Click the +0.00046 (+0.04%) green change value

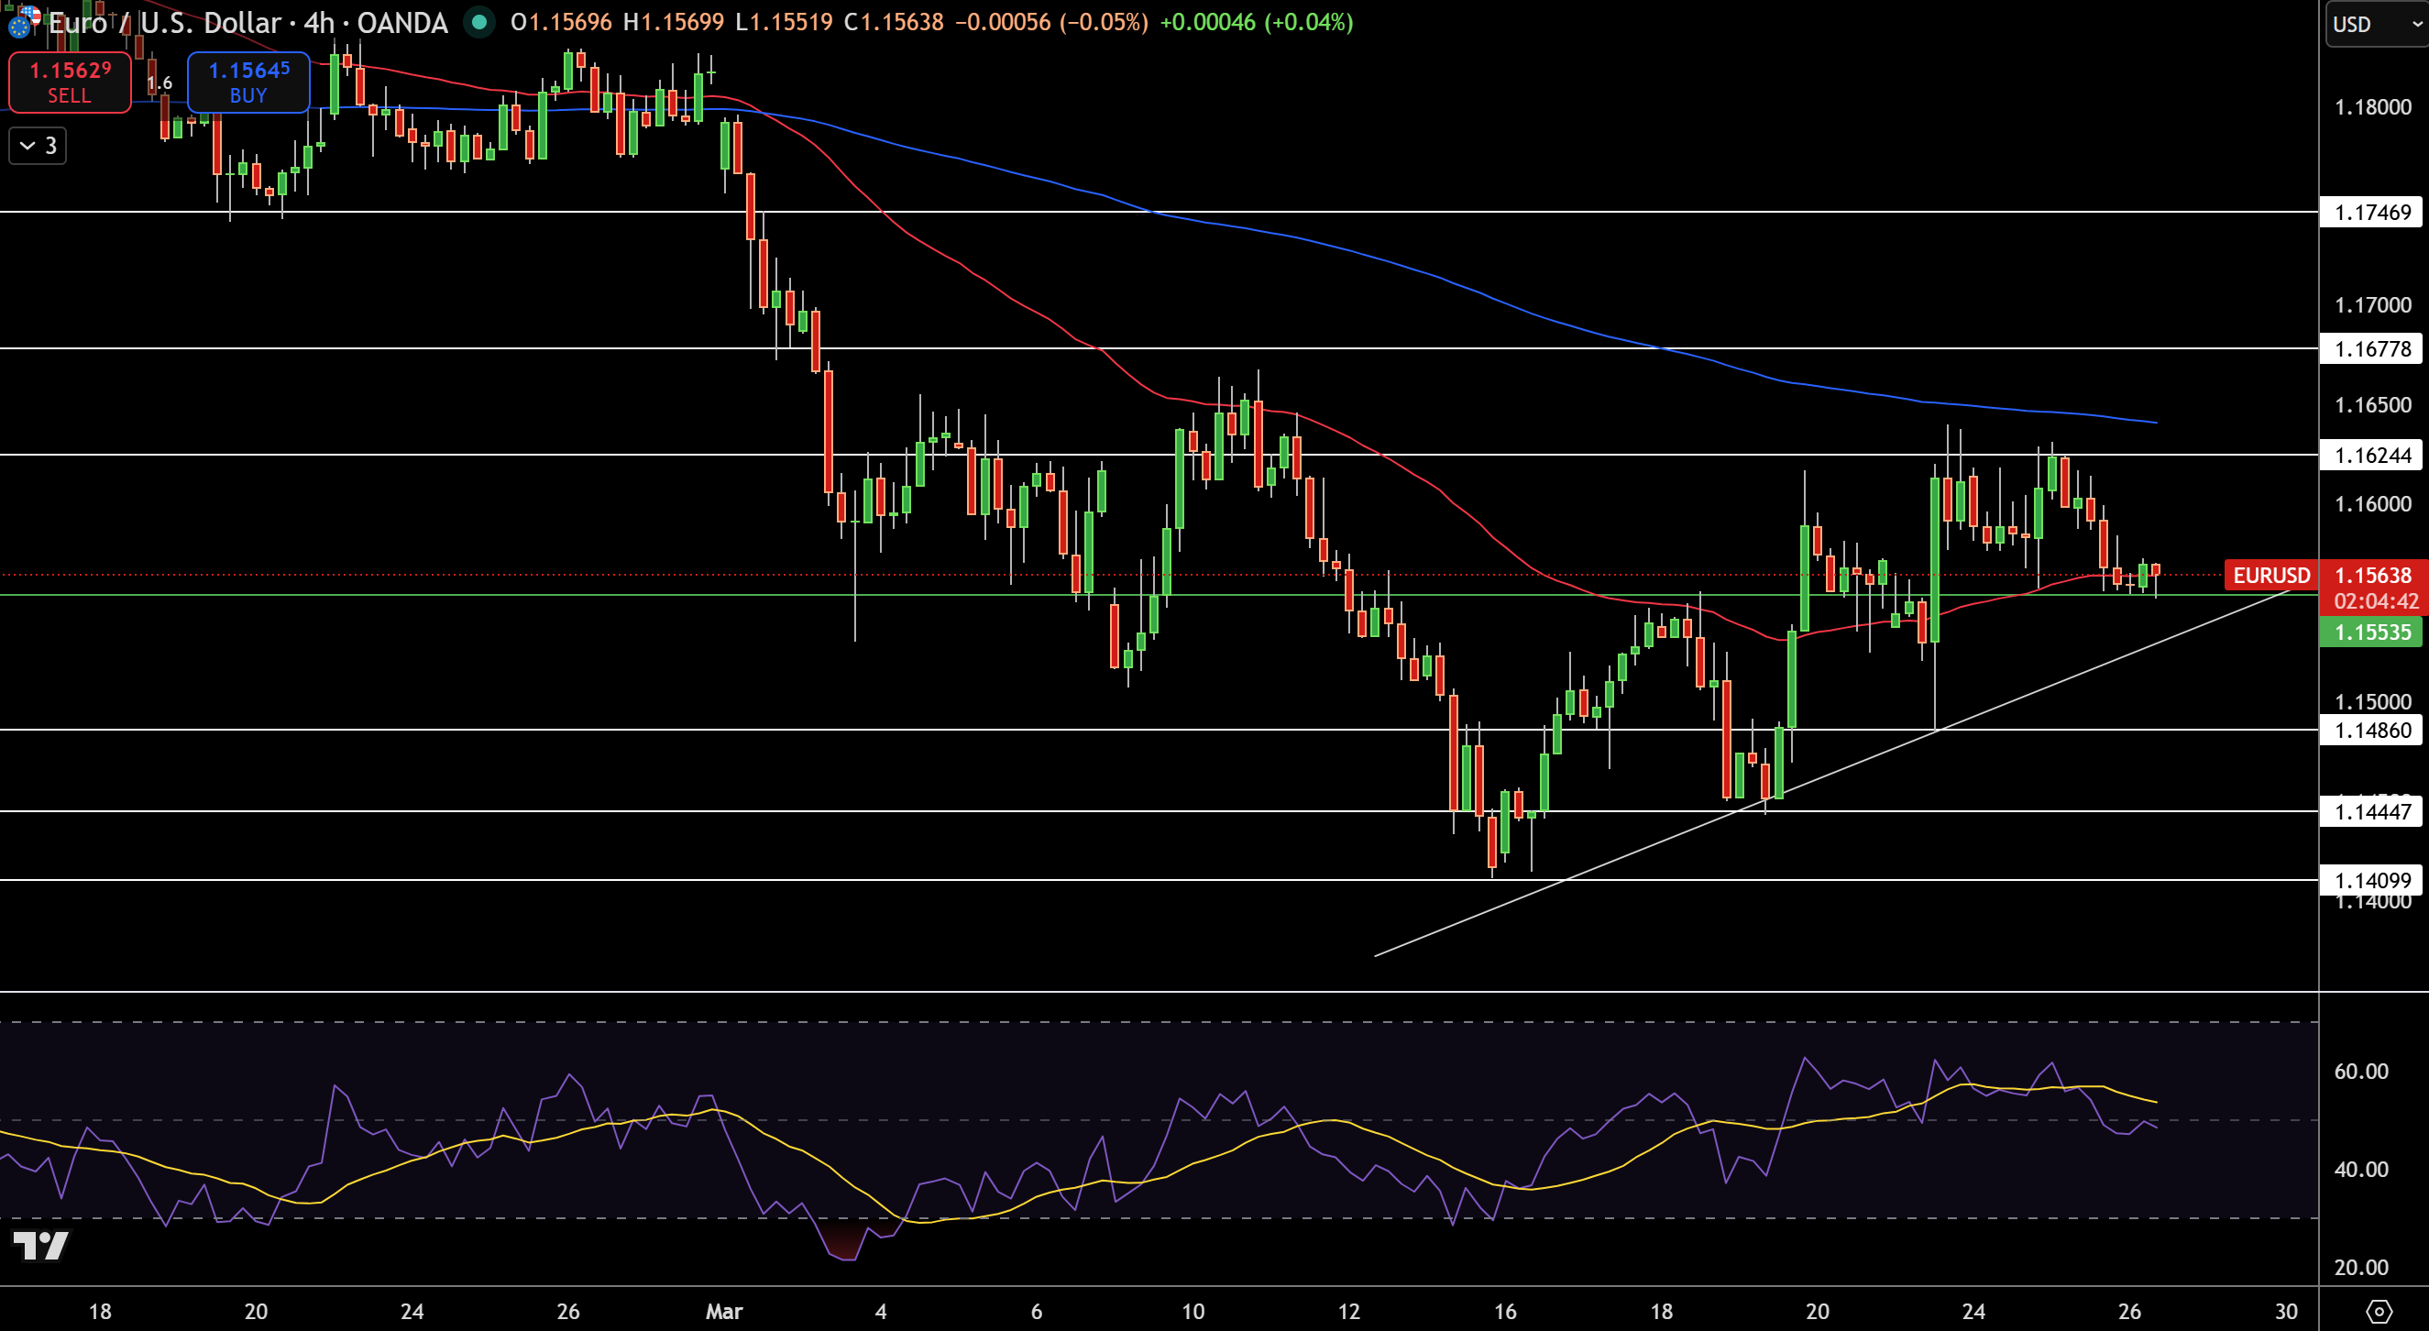tap(1256, 22)
